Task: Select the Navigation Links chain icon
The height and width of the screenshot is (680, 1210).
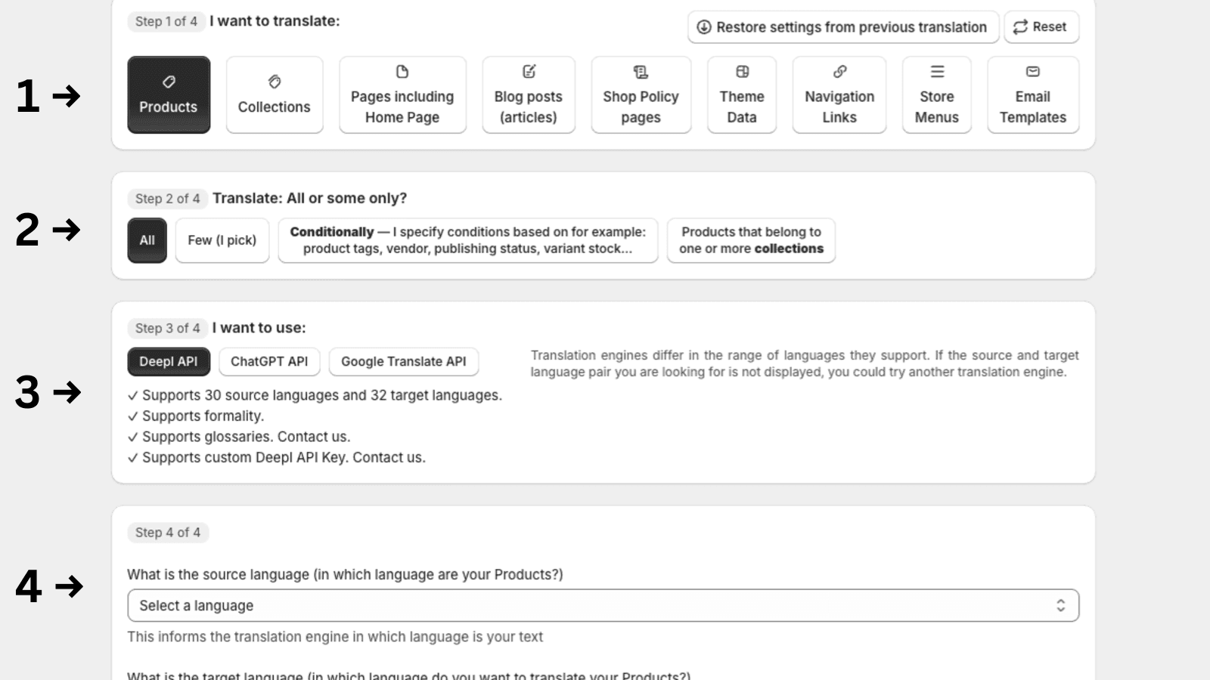Action: (839, 73)
